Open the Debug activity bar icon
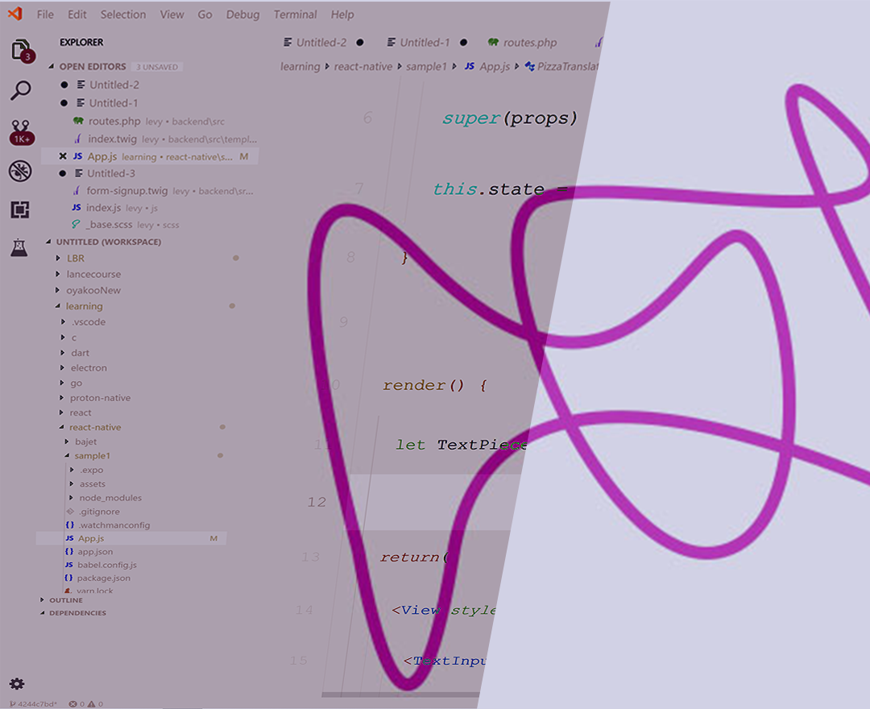The image size is (870, 709). 20,171
